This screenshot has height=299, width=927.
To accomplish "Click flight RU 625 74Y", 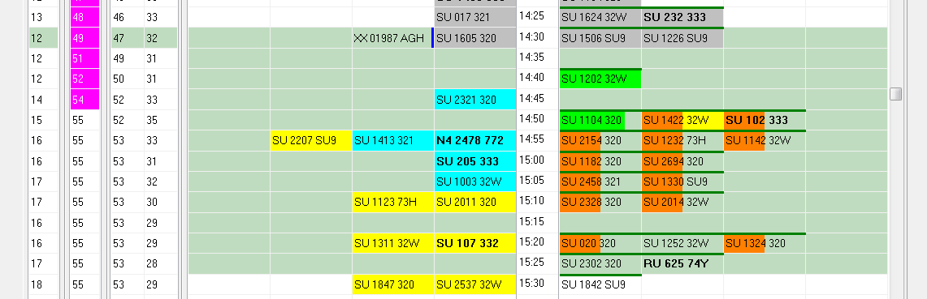I will click(682, 263).
